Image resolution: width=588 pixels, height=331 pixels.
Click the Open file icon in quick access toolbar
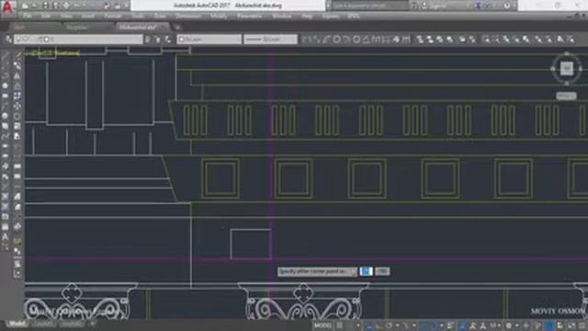[x=35, y=6]
